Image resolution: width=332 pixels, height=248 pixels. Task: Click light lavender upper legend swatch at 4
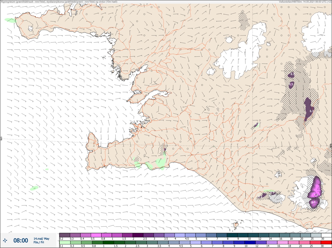click(x=180, y=235)
